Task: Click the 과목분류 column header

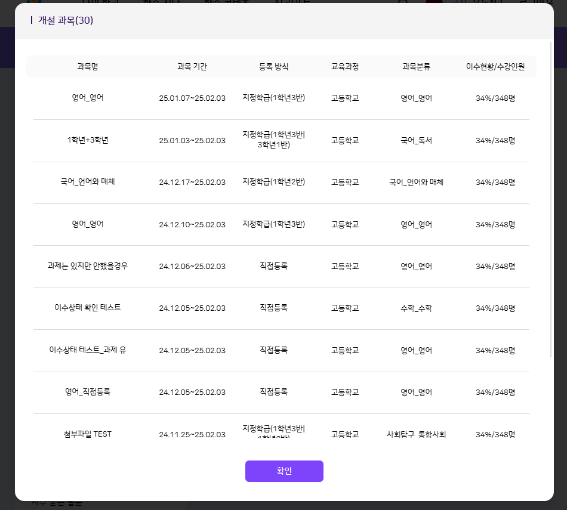Action: (x=416, y=67)
